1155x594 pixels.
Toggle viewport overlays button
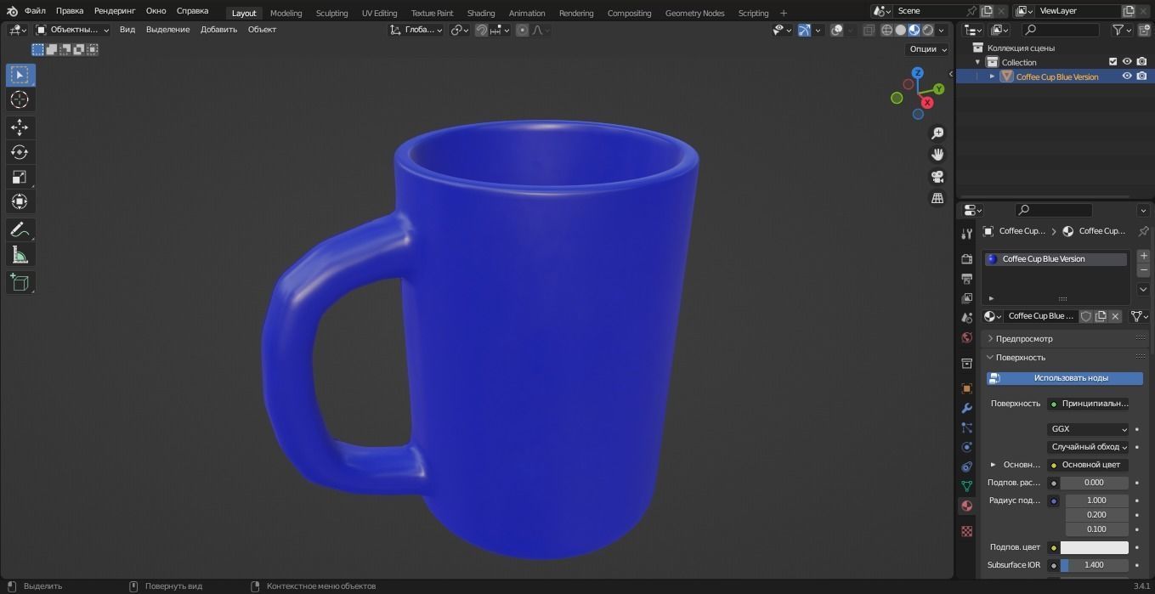click(x=837, y=30)
